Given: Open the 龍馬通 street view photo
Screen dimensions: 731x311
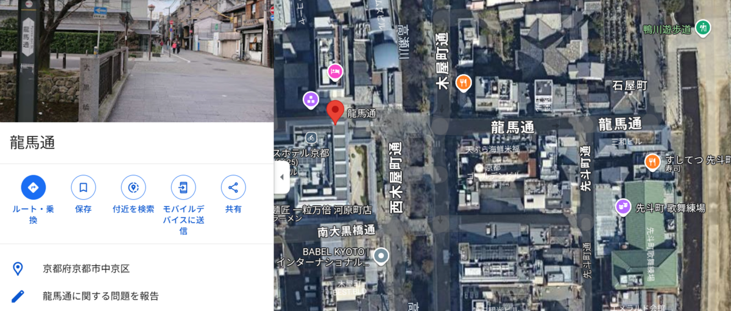Looking at the screenshot, I should [137, 61].
